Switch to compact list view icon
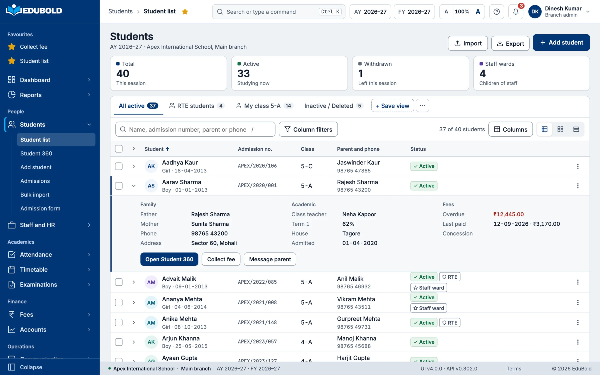The width and height of the screenshot is (600, 375). click(x=576, y=129)
